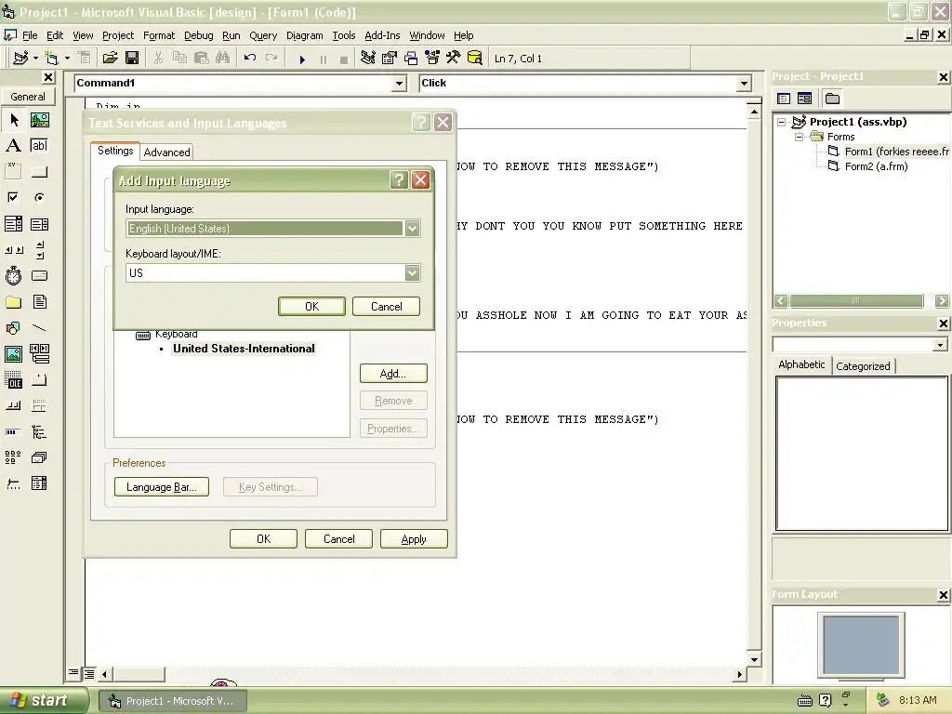Select the CheckBox control in the toolbox

(x=13, y=197)
